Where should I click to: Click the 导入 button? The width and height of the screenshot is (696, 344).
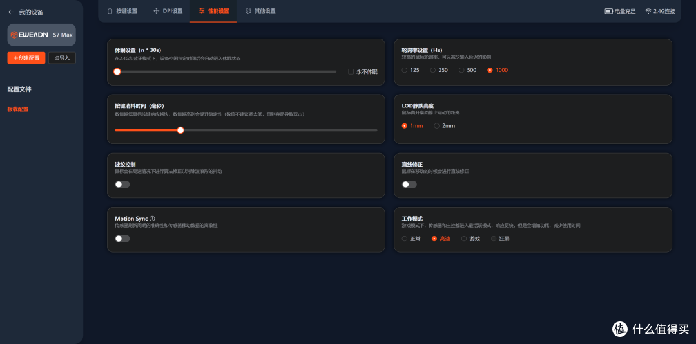pos(62,58)
